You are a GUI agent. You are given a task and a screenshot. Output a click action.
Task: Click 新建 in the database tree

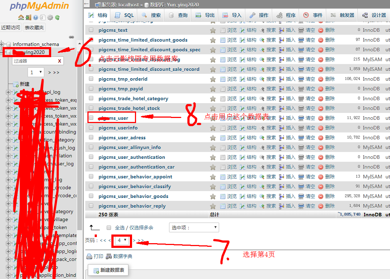pos(24,84)
